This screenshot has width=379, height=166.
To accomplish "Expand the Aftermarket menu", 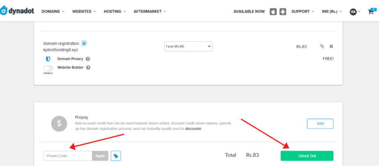I will pyautogui.click(x=150, y=11).
